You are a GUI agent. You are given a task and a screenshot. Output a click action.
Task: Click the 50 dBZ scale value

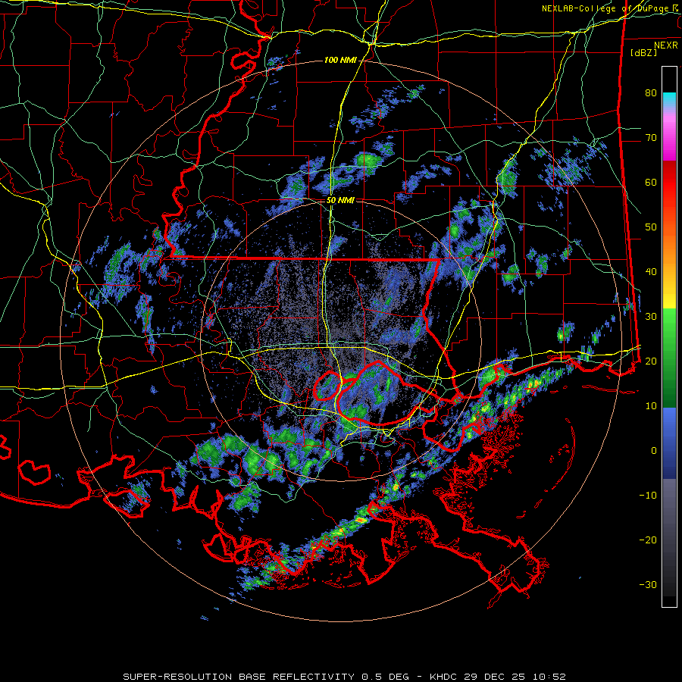tap(651, 227)
